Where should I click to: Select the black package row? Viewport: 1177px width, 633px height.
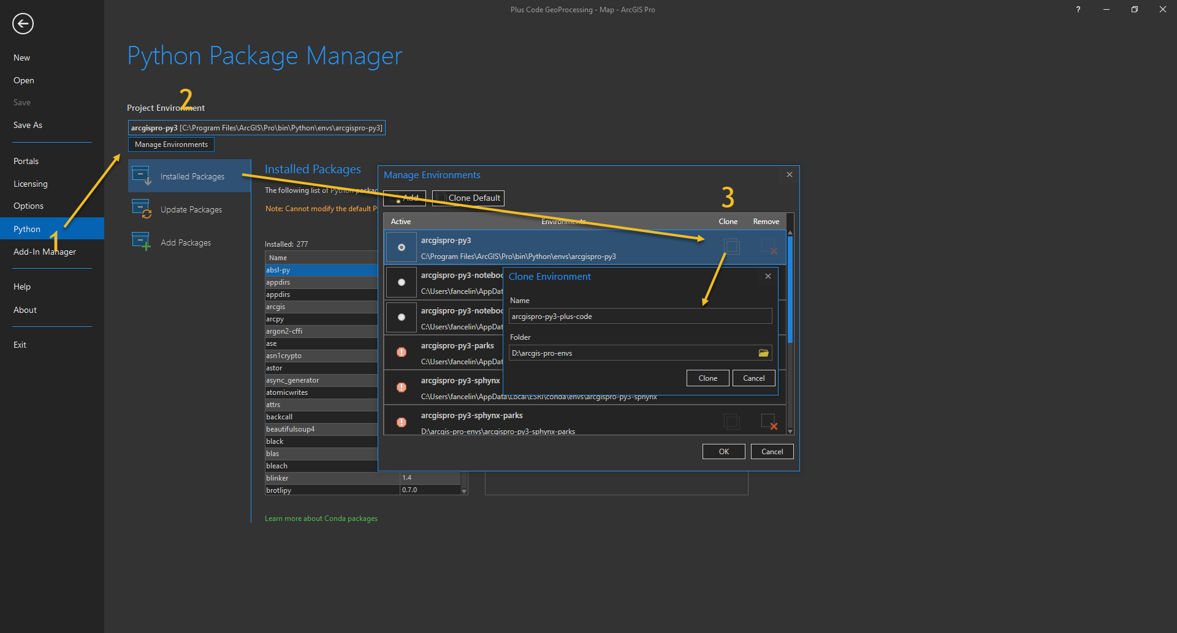tap(321, 441)
